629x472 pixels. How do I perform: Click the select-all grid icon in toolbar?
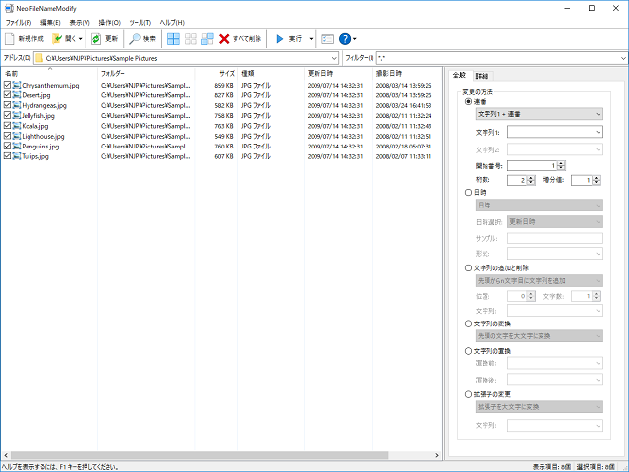tap(174, 39)
